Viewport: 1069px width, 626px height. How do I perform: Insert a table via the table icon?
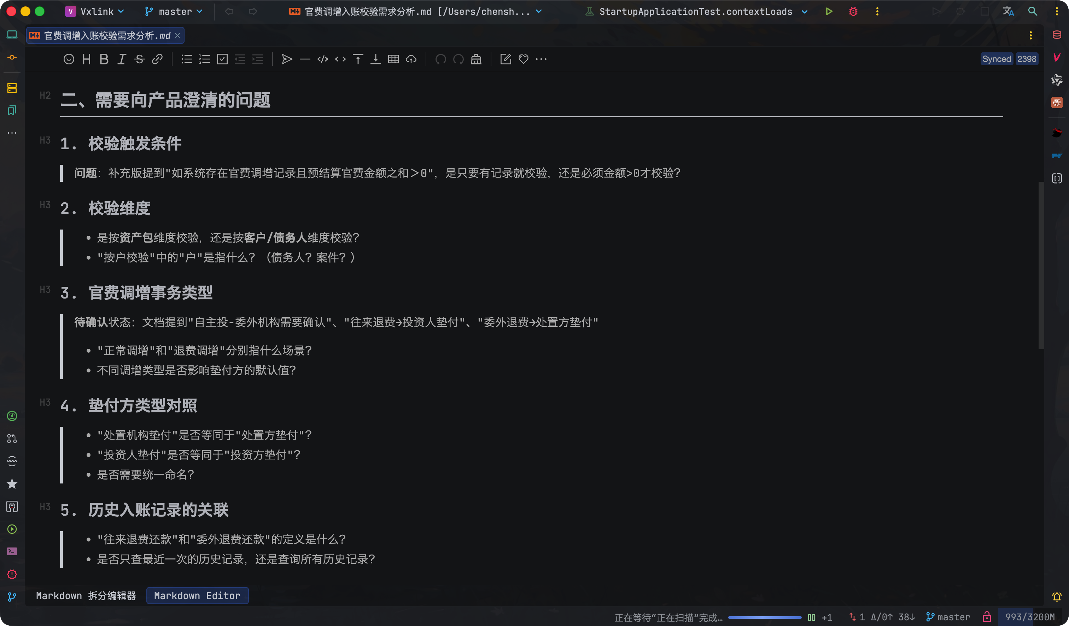(393, 59)
